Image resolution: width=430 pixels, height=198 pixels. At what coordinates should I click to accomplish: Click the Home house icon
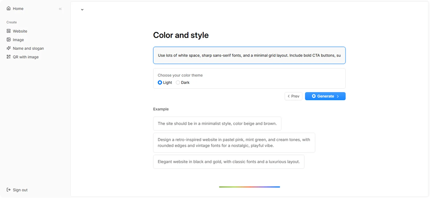coord(9,9)
